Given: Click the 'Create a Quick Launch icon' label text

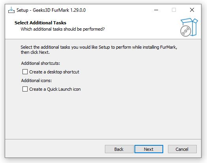Looking at the screenshot, I should pos(55,89).
